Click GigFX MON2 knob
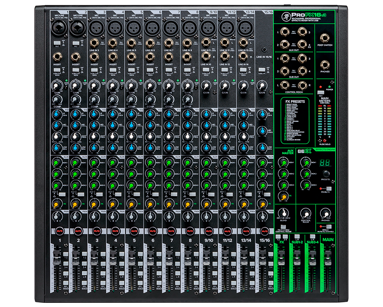Screen dimensions: 383x307 coord(306,173)
